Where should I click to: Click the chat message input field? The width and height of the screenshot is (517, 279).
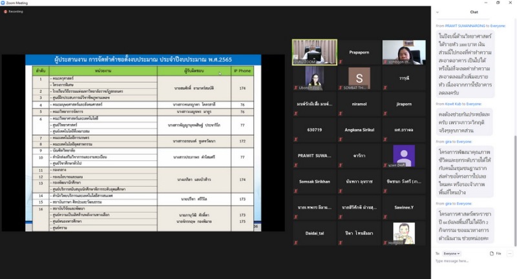pyautogui.click(x=472, y=262)
